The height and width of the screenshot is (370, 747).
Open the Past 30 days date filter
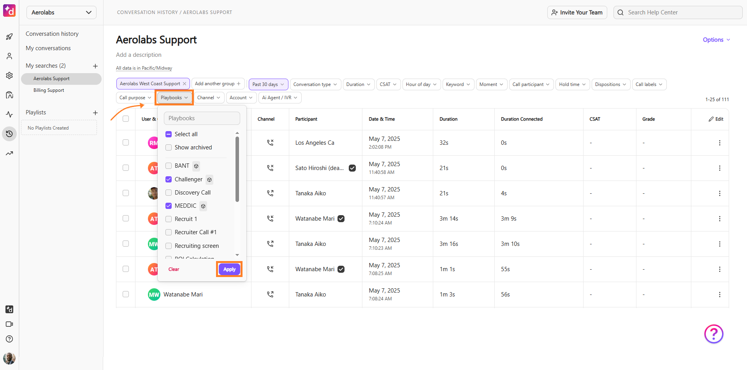pos(268,84)
